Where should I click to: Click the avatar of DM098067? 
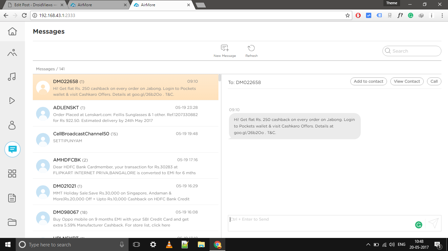click(x=43, y=218)
